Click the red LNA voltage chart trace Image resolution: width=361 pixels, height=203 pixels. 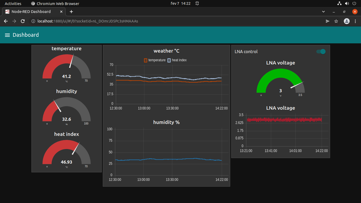click(x=284, y=120)
